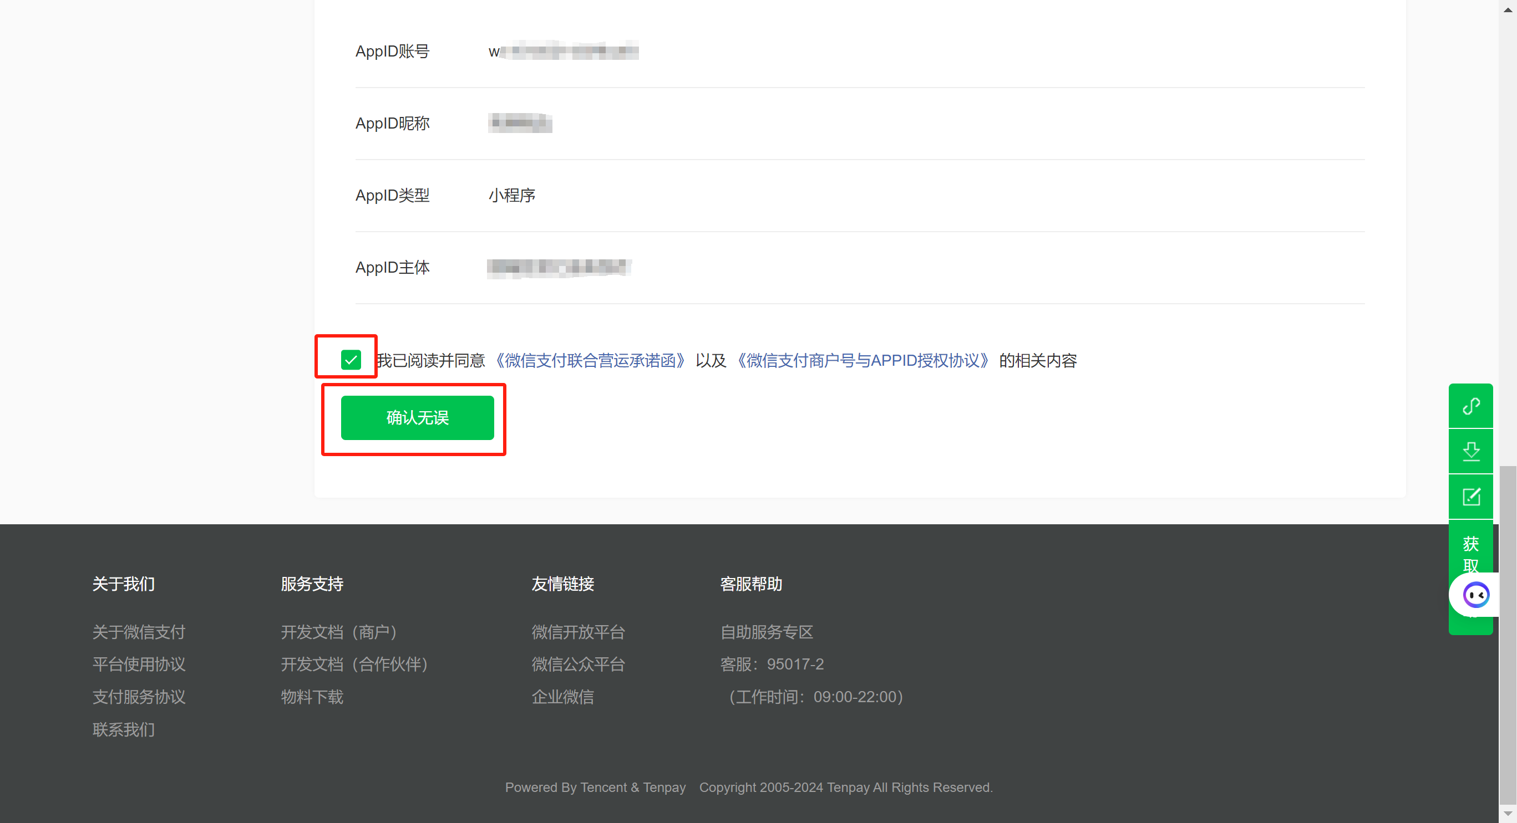Click the link icon in green sidebar

(x=1470, y=406)
